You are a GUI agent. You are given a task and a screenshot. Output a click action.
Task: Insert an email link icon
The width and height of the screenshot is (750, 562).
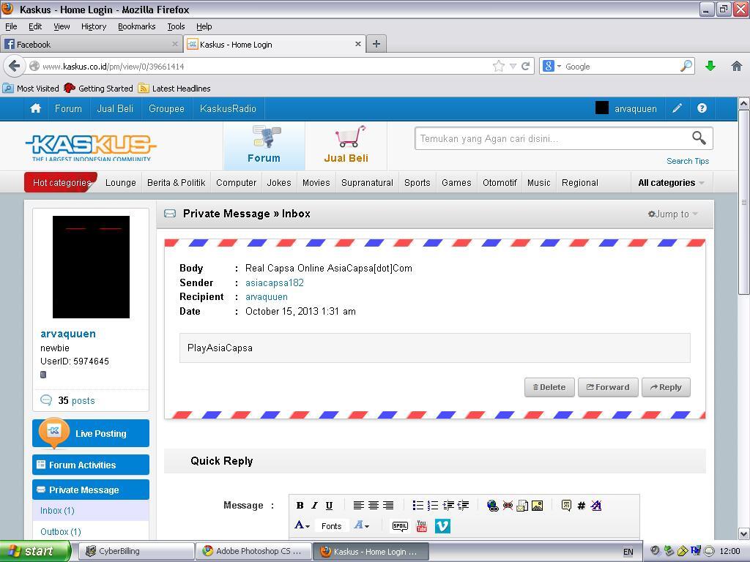[x=522, y=505]
